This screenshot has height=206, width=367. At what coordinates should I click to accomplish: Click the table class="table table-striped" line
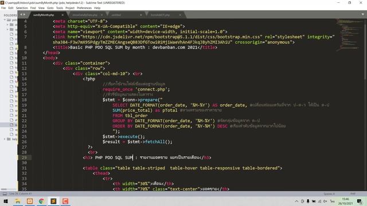point(182,168)
